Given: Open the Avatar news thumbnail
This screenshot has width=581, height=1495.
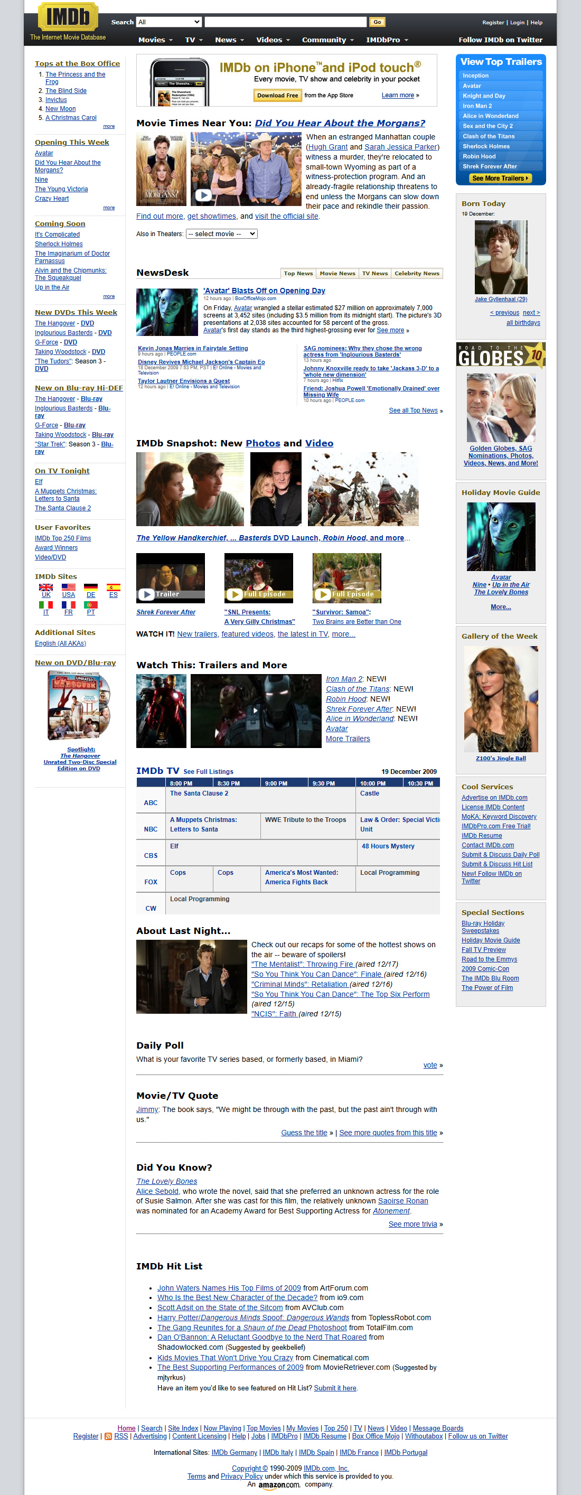Looking at the screenshot, I should coord(167,312).
